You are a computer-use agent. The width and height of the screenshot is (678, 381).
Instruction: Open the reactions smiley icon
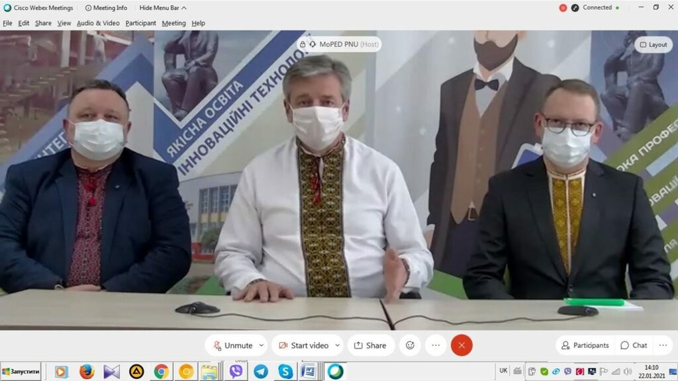pos(410,345)
